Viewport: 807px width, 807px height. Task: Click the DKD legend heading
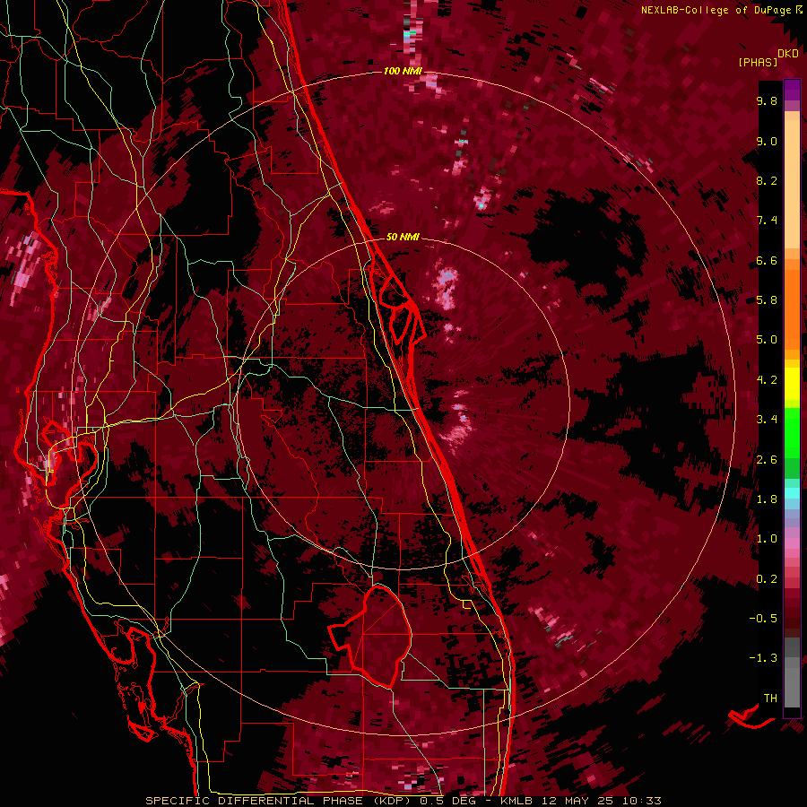click(788, 54)
